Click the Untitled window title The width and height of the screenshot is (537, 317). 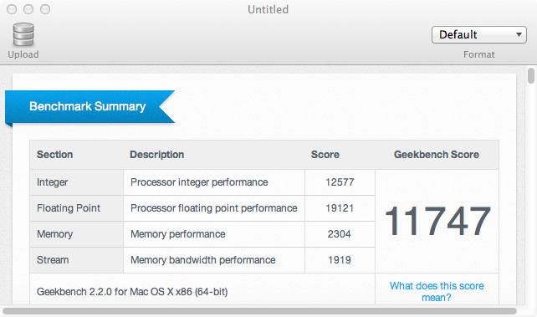(268, 9)
